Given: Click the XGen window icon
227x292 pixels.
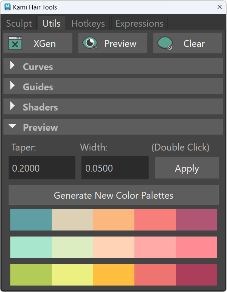Looking at the screenshot, I should pyautogui.click(x=15, y=43).
